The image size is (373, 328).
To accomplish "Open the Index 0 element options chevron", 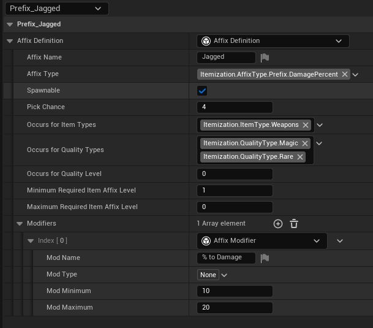I will pos(340,241).
